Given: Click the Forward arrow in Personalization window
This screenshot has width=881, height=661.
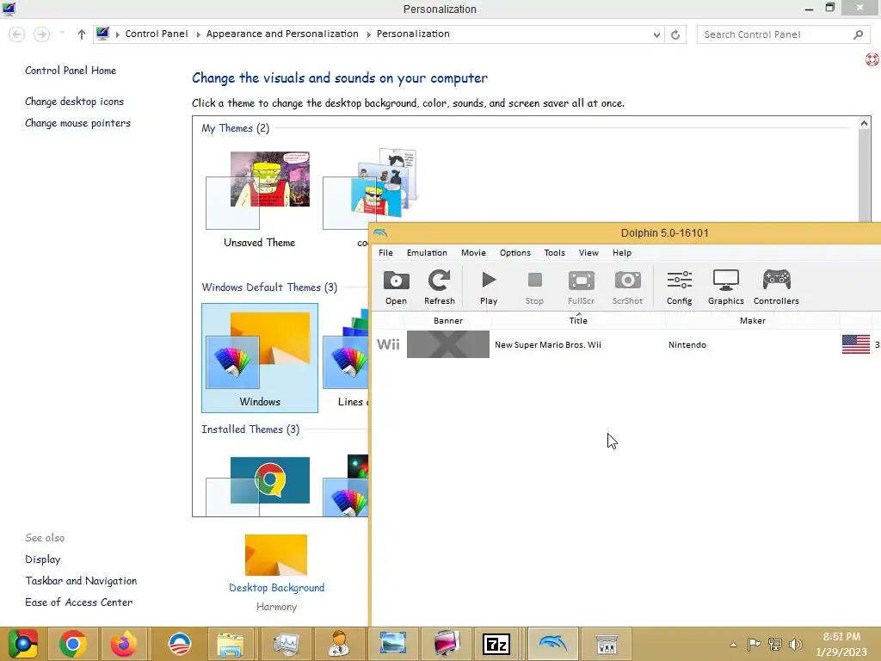Looking at the screenshot, I should tap(41, 34).
